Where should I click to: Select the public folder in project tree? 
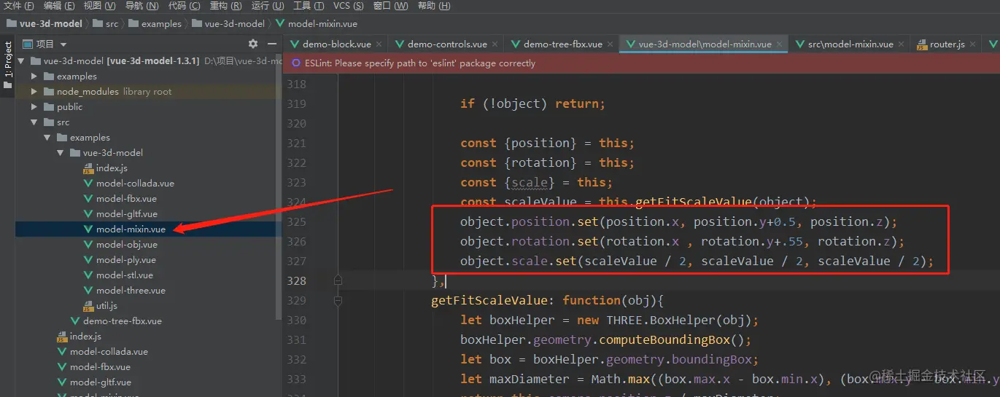[x=70, y=107]
